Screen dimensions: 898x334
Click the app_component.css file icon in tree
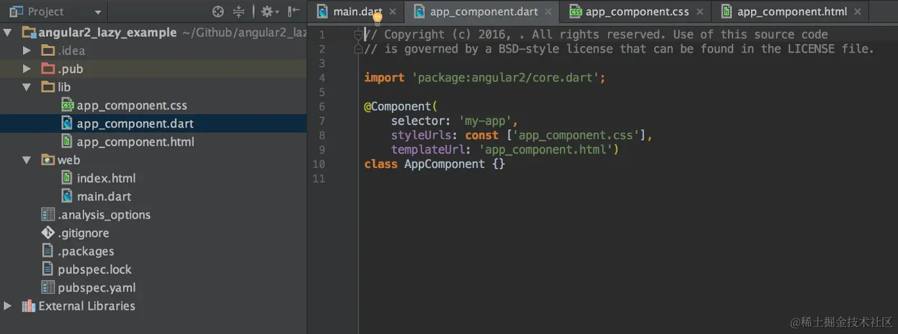(67, 105)
